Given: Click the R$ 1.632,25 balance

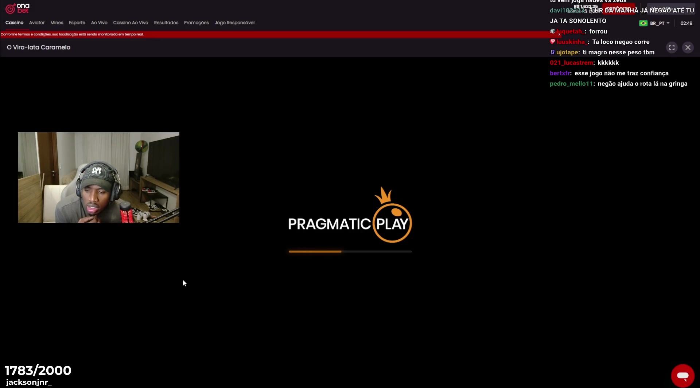Looking at the screenshot, I should [x=586, y=7].
